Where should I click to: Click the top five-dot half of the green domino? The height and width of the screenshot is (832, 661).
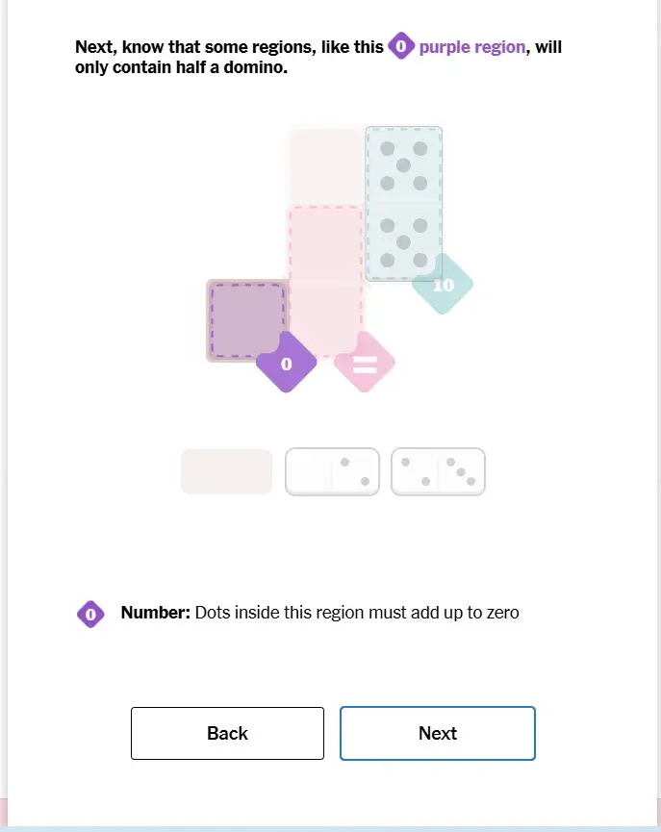(404, 165)
